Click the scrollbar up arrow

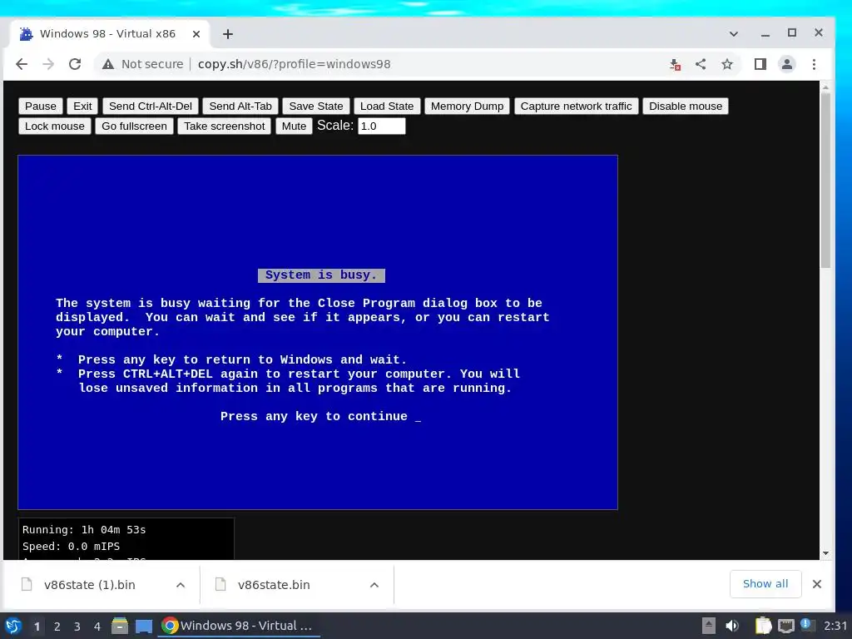(825, 87)
